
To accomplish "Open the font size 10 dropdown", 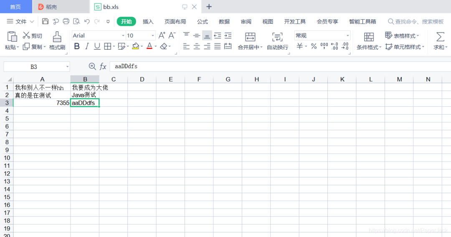I will point(153,35).
